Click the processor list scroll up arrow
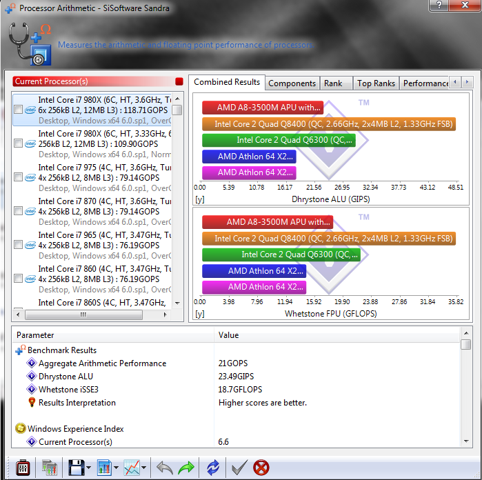This screenshot has height=480, width=482. (177, 99)
